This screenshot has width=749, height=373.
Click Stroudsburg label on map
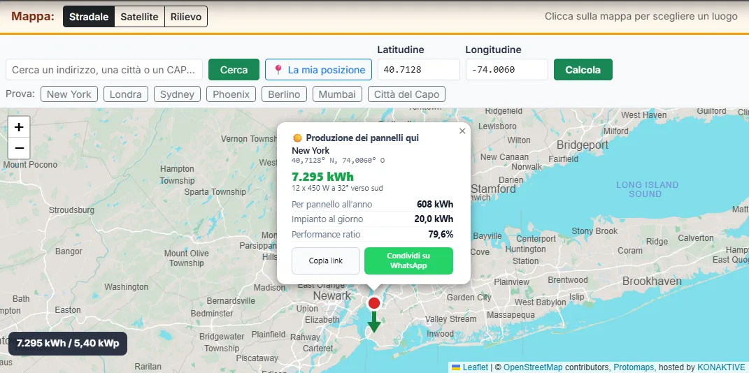tap(71, 210)
